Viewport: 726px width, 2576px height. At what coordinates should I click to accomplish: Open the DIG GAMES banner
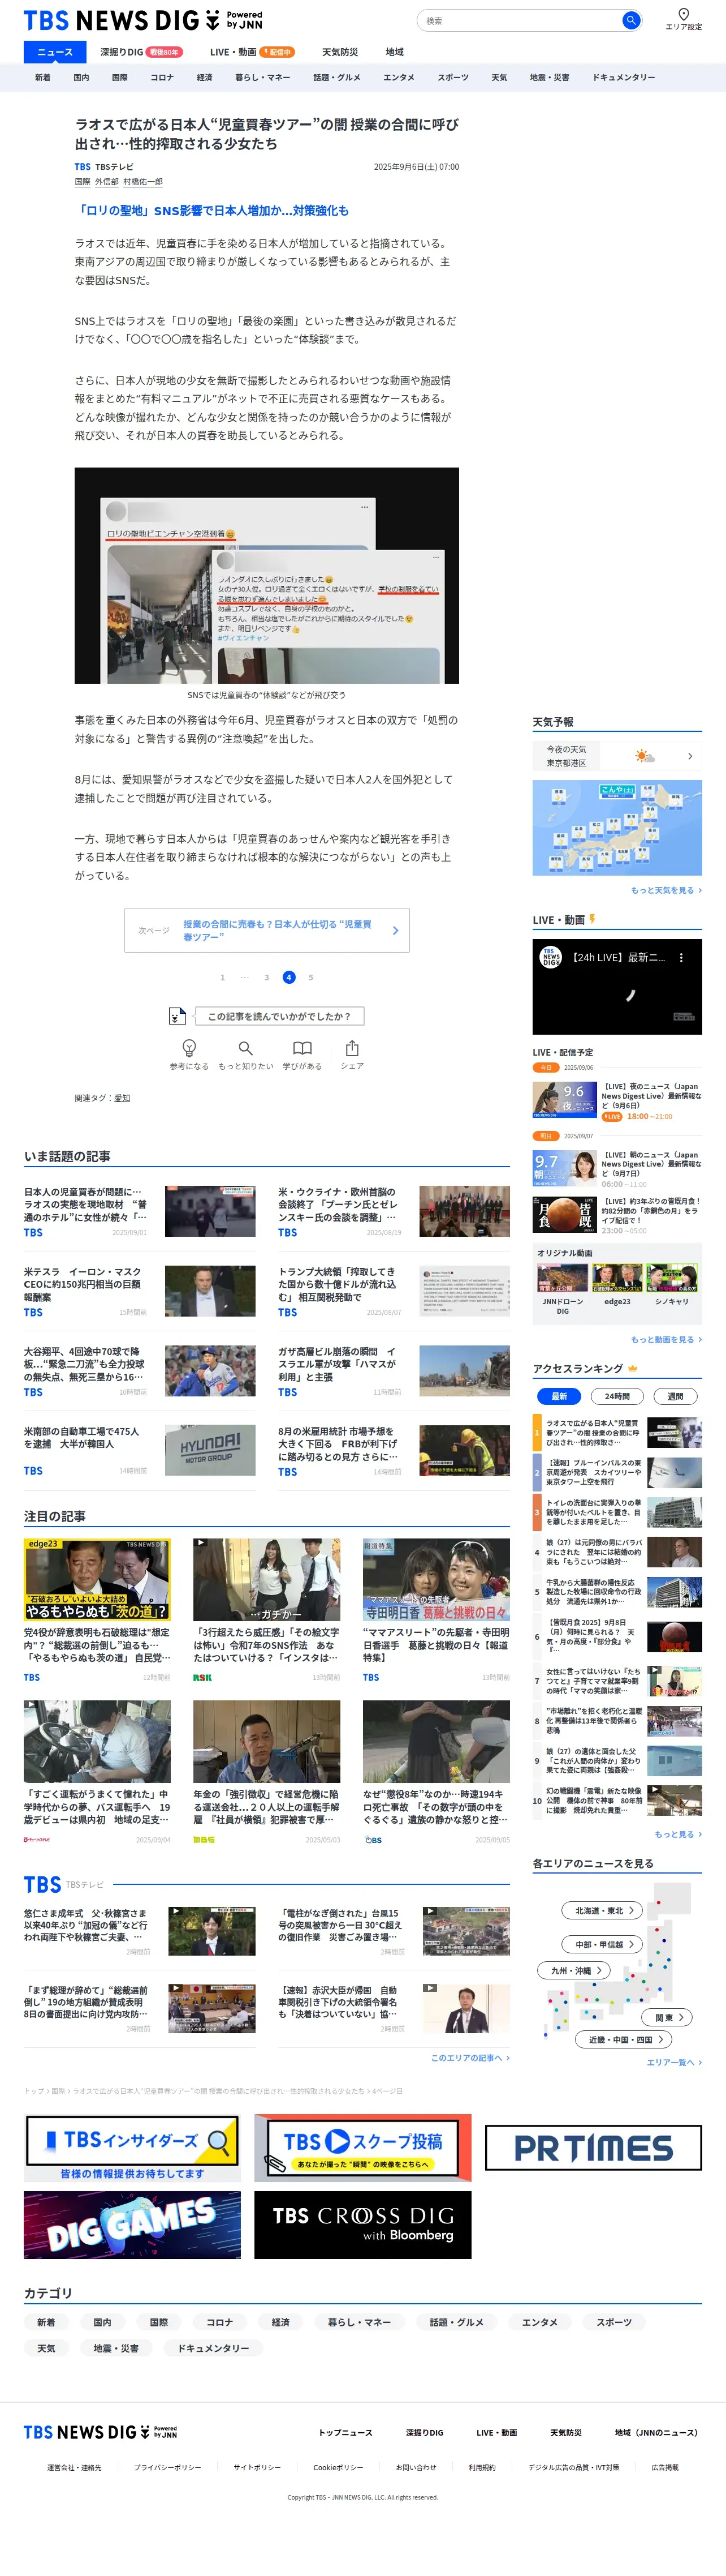[132, 2224]
